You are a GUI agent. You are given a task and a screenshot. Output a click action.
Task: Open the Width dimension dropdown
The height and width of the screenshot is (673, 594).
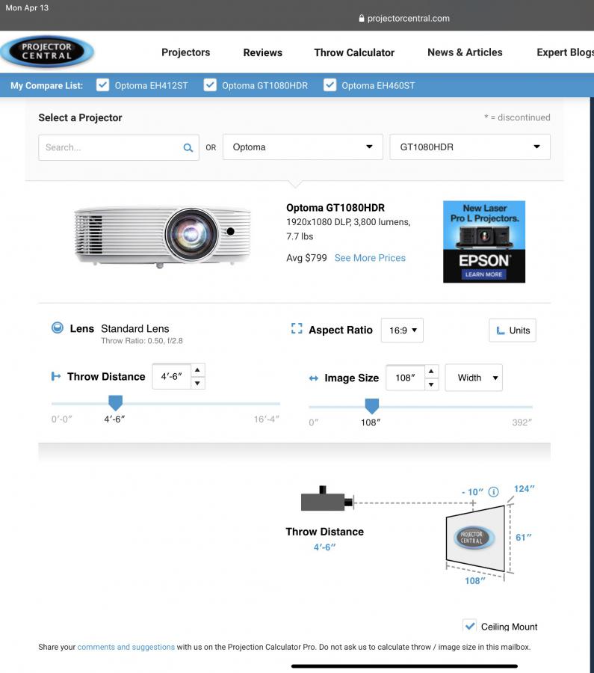(x=474, y=378)
